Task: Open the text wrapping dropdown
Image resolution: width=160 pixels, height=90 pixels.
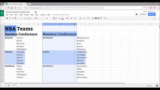Action: pos(88,18)
